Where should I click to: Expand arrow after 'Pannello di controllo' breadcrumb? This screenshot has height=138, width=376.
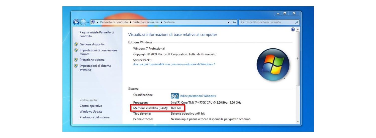click(131, 22)
